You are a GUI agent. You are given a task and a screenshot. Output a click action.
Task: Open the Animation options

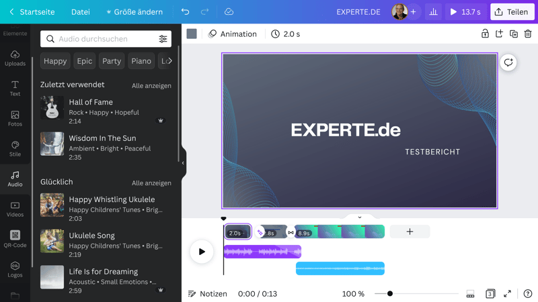(232, 34)
